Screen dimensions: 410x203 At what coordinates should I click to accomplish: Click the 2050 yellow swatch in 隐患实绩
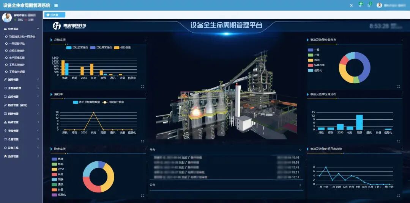[x=54, y=169]
